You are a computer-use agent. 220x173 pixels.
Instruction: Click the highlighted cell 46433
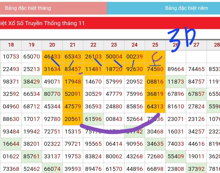[52, 57]
